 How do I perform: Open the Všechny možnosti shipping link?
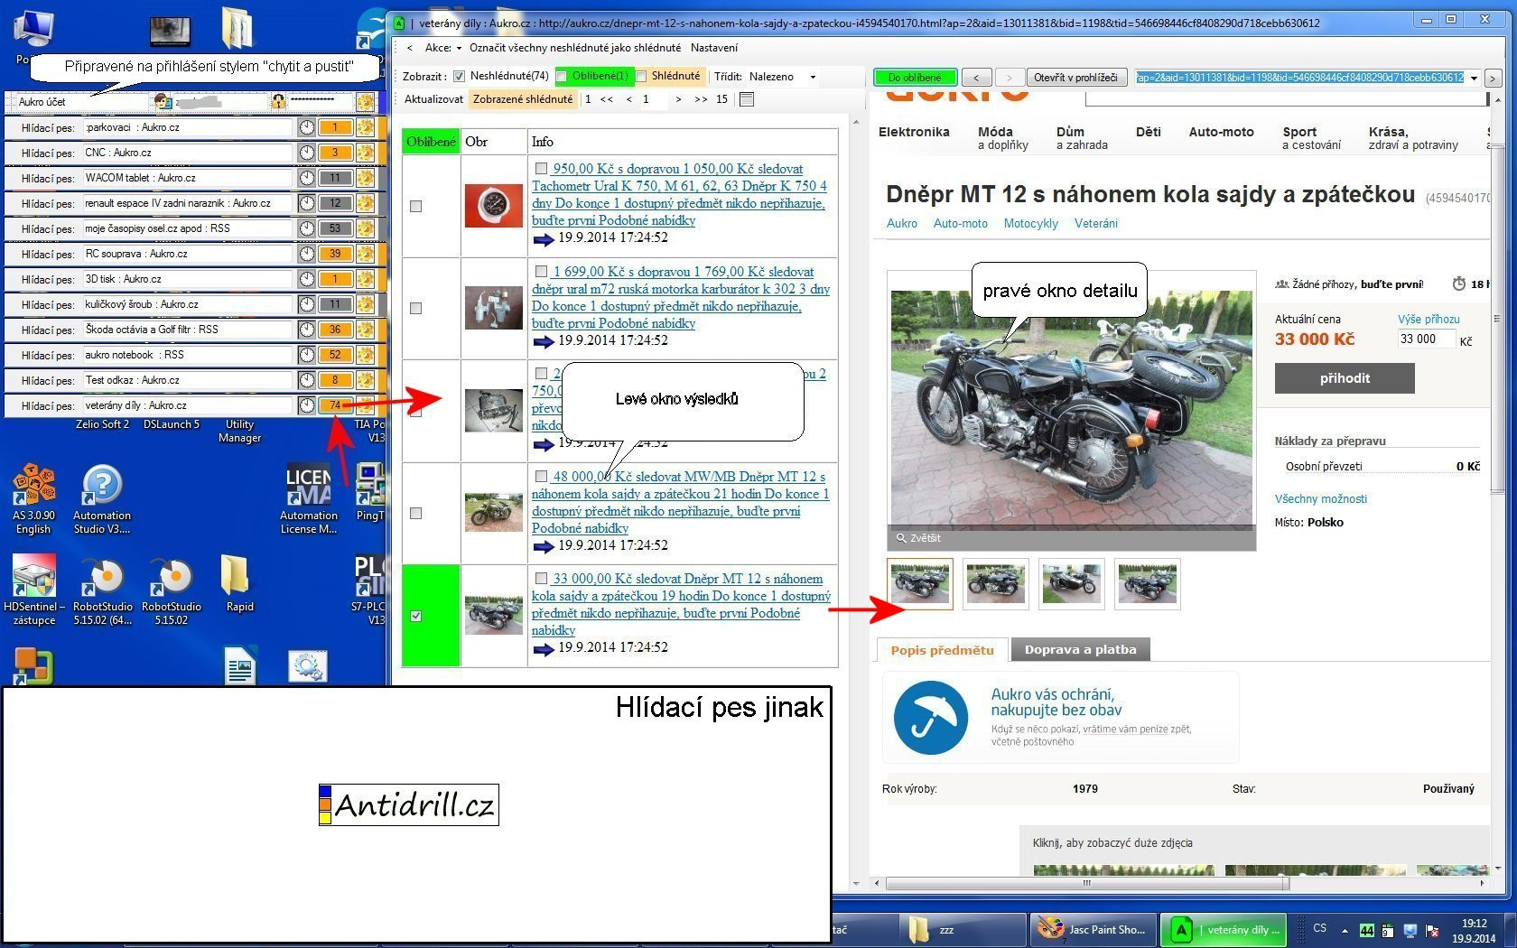click(x=1320, y=498)
